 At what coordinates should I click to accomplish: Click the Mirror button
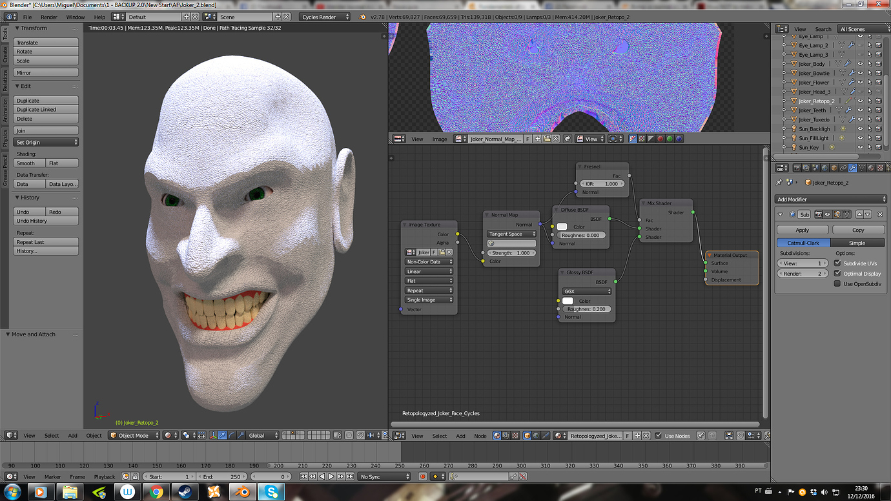click(x=46, y=73)
